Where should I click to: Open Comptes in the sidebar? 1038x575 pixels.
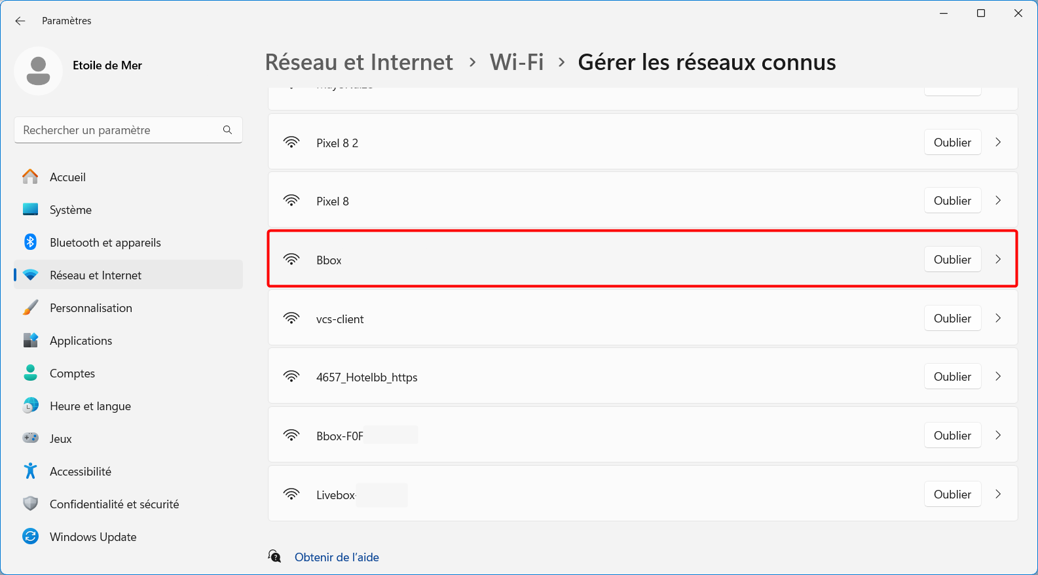[128, 373]
